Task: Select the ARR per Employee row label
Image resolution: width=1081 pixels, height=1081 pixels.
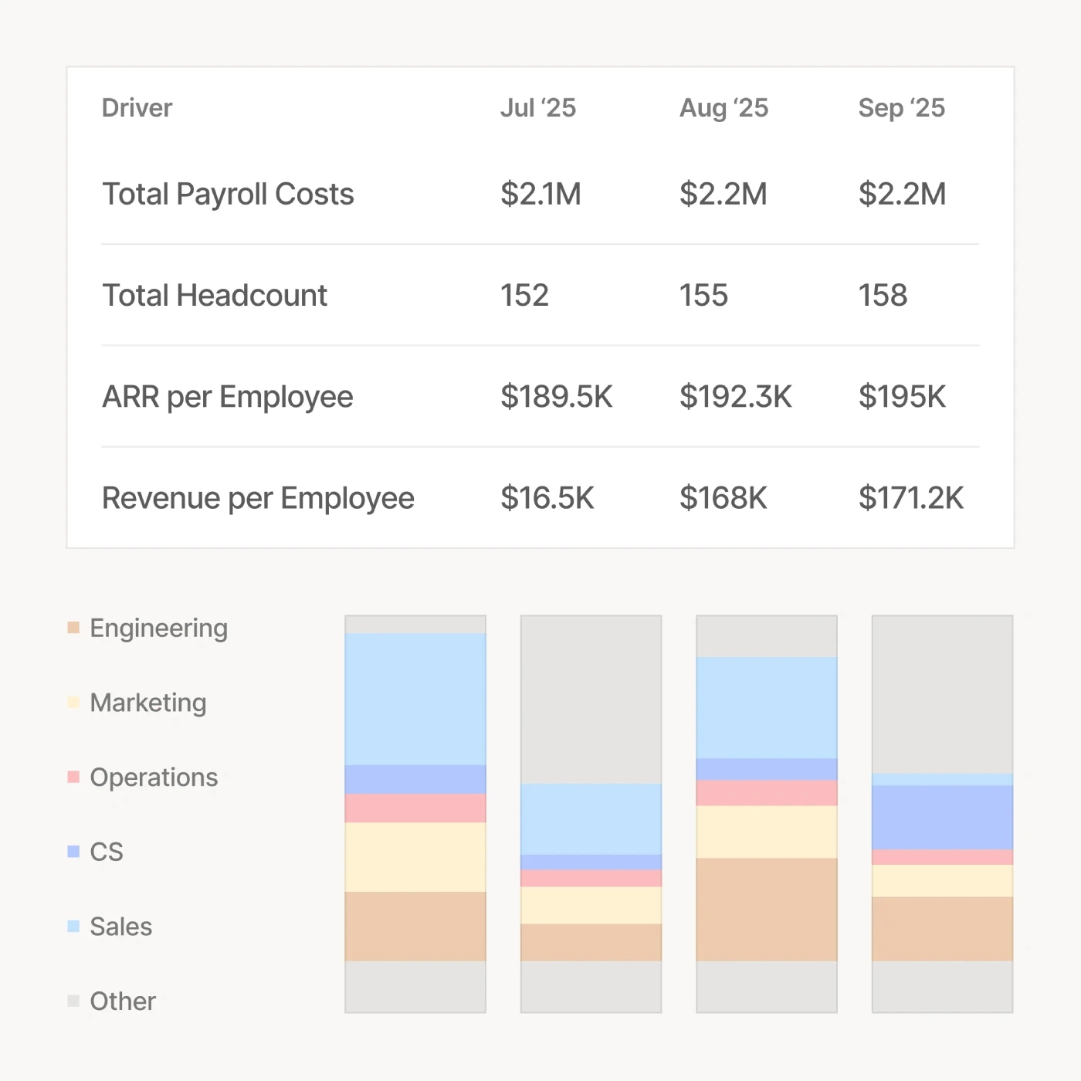Action: pos(228,397)
